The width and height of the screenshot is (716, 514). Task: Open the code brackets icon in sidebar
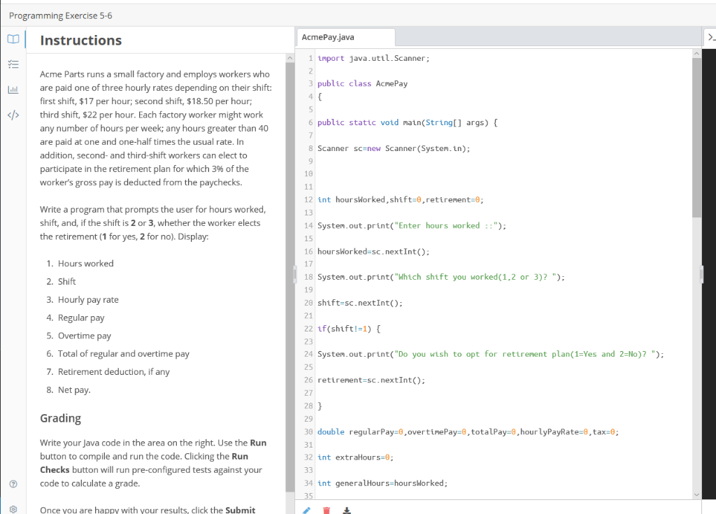click(x=13, y=115)
